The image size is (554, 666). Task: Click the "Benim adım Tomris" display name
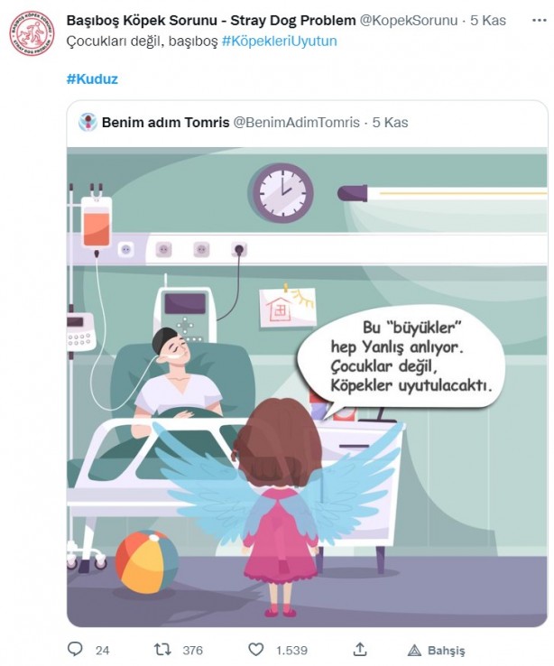click(x=165, y=122)
